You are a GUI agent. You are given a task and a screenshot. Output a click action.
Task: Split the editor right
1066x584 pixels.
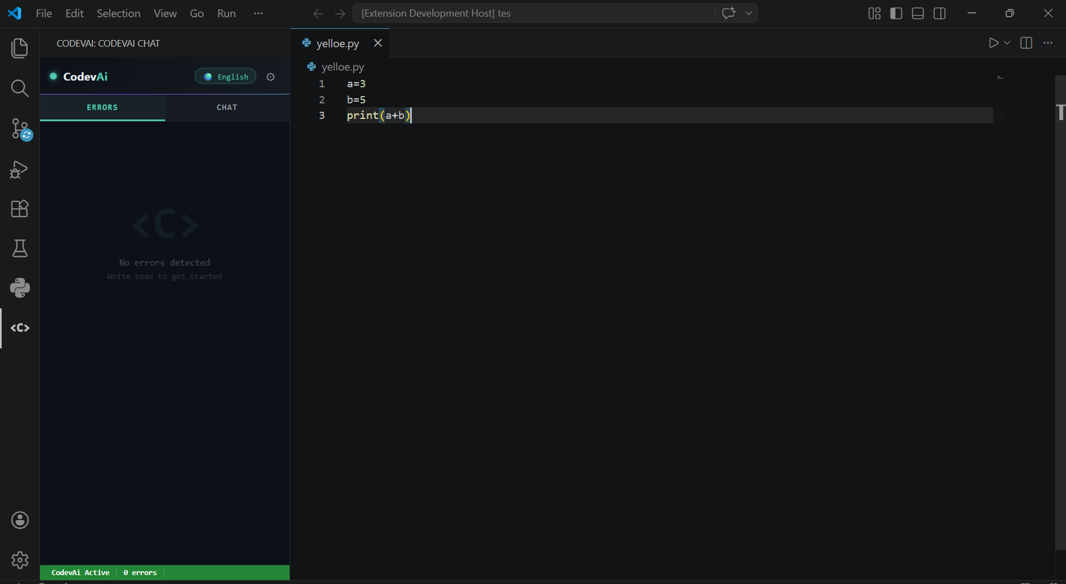pyautogui.click(x=1026, y=43)
